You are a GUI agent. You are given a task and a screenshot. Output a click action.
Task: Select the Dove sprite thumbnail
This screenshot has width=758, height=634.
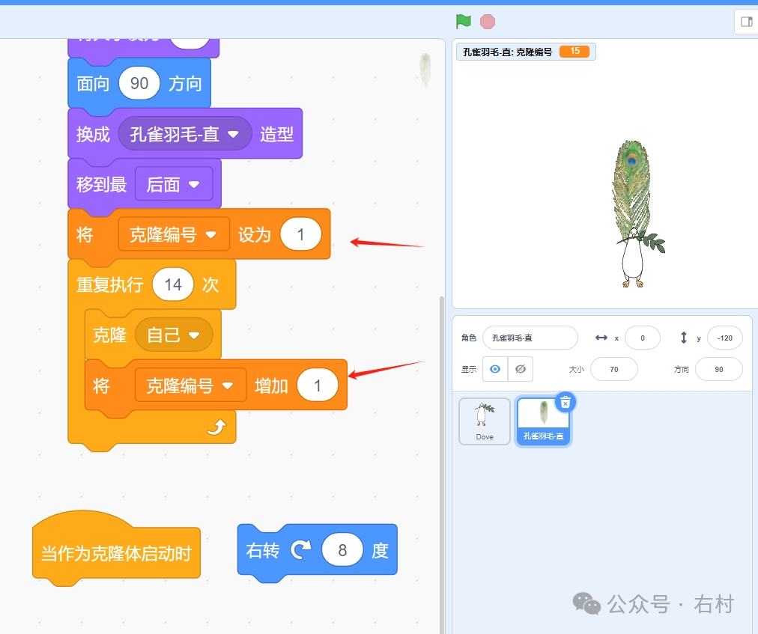coord(484,420)
